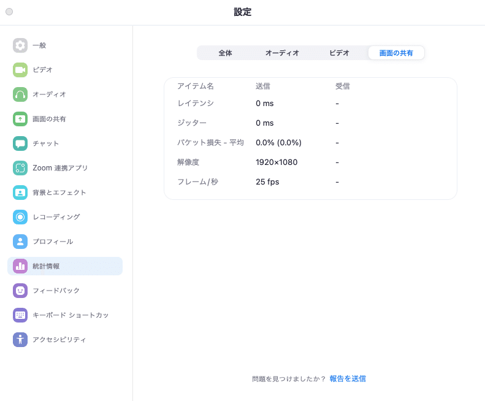Click the キーボード ショートカット keyboard icon
Screen dimensions: 485x401
(20, 315)
